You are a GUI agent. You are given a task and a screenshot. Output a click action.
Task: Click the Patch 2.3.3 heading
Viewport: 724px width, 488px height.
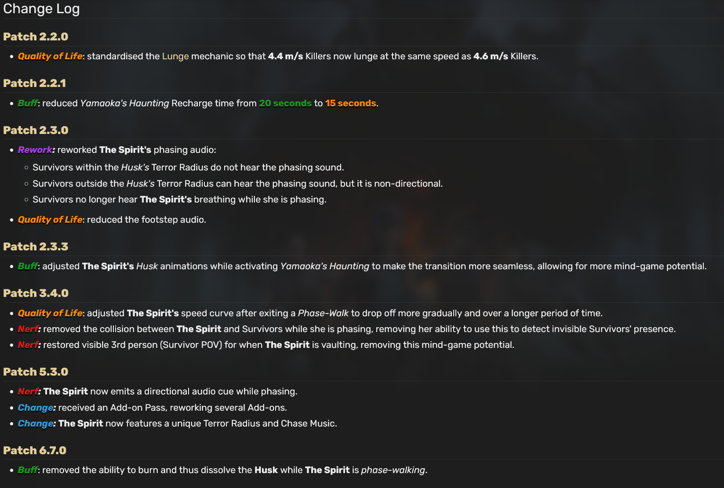[36, 246]
